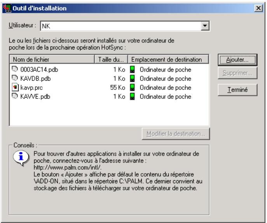Image resolution: width=267 pixels, height=223 pixels.
Task: Click the Conseils : group label
Action: [25, 145]
